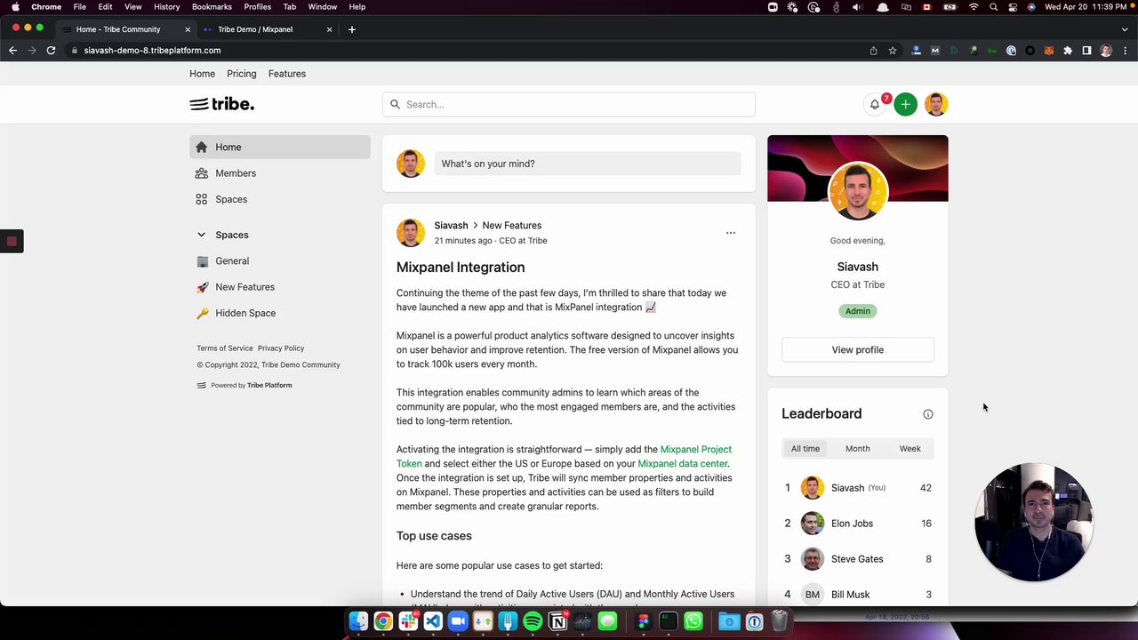Open the Members sidebar item
Viewport: 1138px width, 640px height.
[280, 173]
